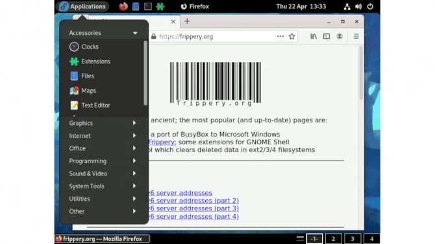Screen dimensions: 435x244
Task: Expand the Office category
Action: coord(104,148)
